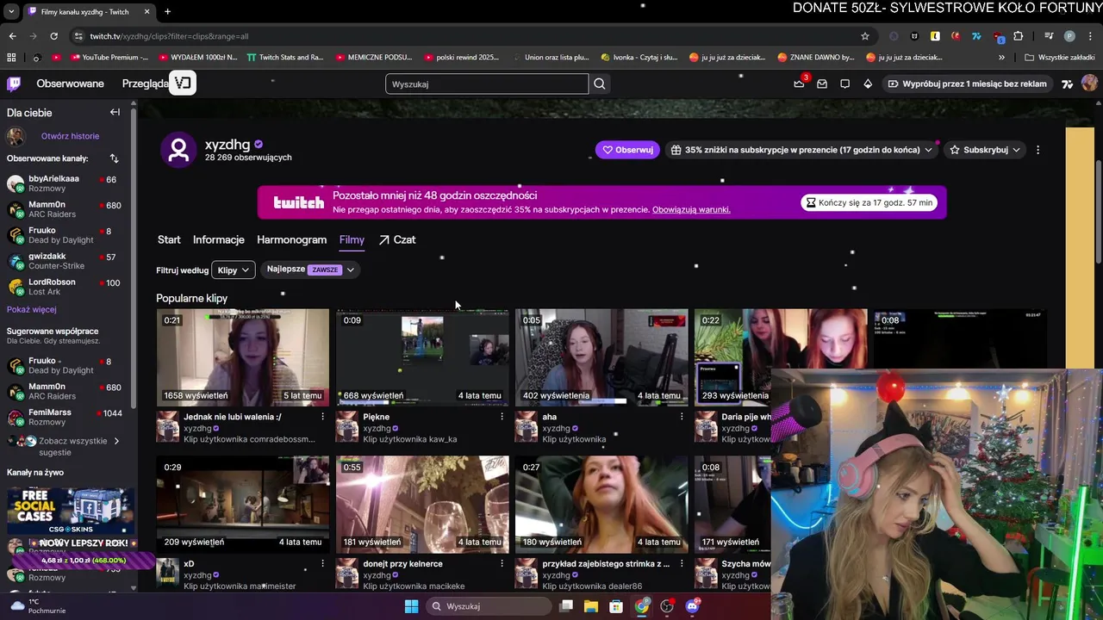
Task: Open the Czat pop-out tab
Action: (x=397, y=239)
